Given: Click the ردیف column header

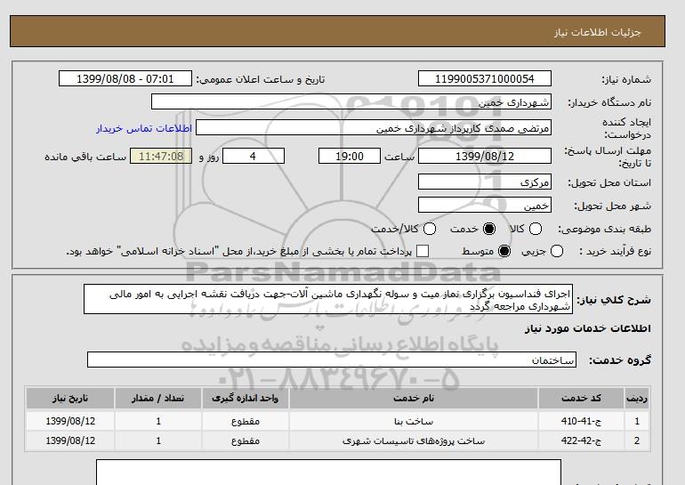Looking at the screenshot, I should [636, 398].
